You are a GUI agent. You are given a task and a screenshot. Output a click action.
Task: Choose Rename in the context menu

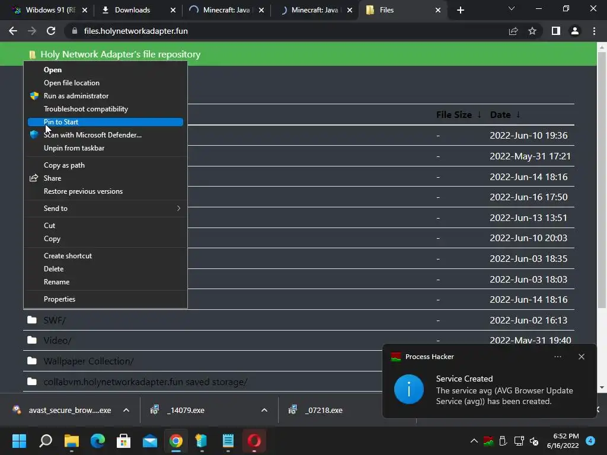(x=106, y=282)
